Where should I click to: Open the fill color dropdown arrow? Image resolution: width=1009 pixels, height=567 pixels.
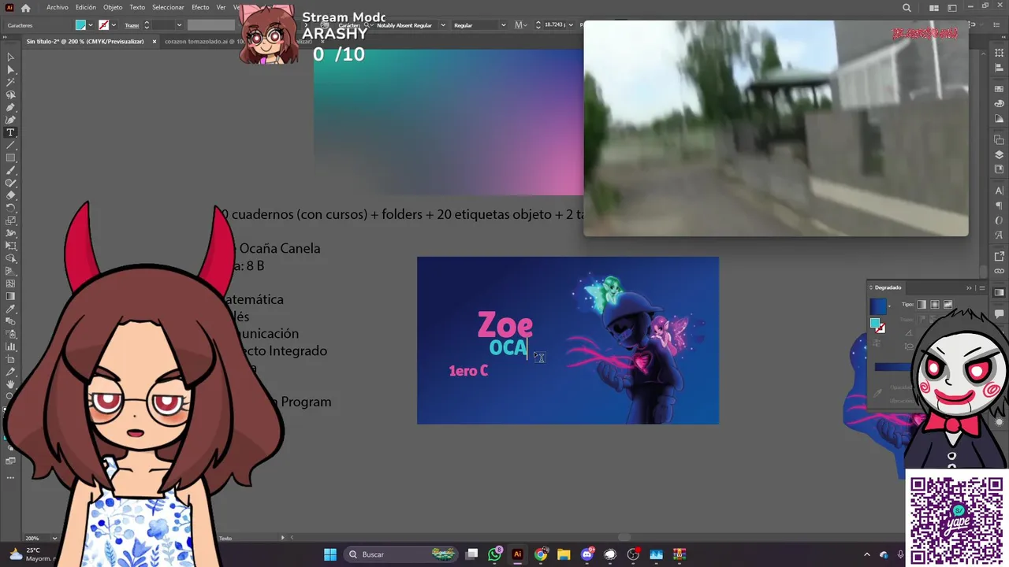(90, 25)
